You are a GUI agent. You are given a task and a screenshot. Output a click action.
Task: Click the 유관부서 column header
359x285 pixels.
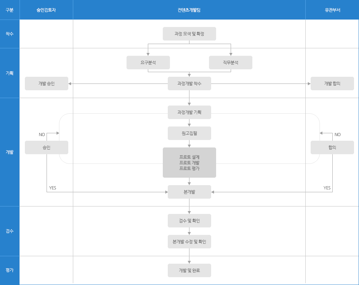click(332, 10)
